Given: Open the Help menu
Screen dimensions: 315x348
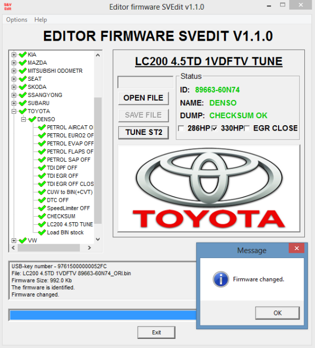Looking at the screenshot, I should (41, 20).
